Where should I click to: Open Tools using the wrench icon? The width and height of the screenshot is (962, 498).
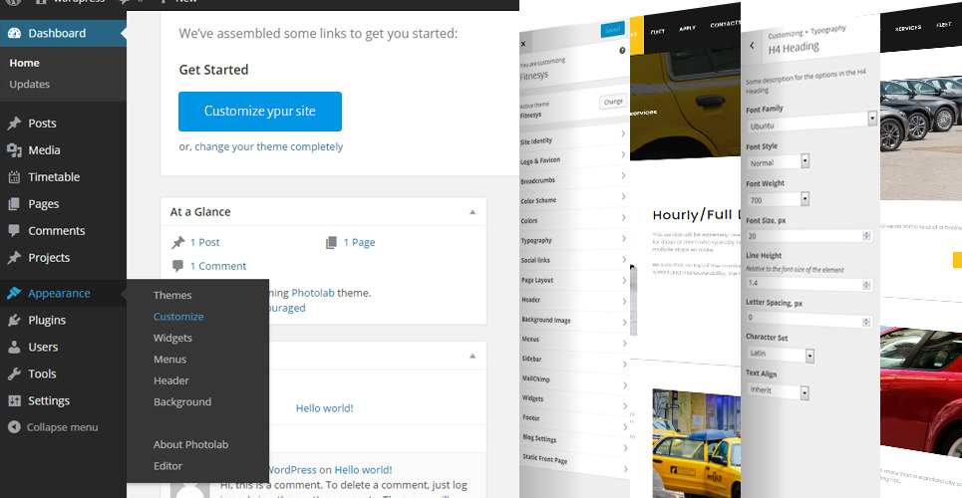14,374
